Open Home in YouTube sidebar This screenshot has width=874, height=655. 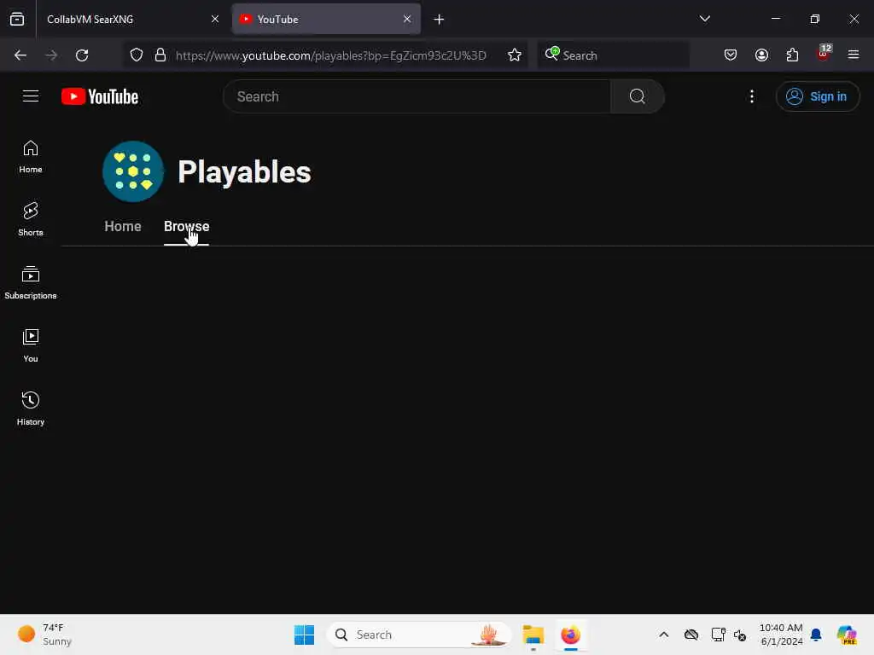[x=31, y=157]
